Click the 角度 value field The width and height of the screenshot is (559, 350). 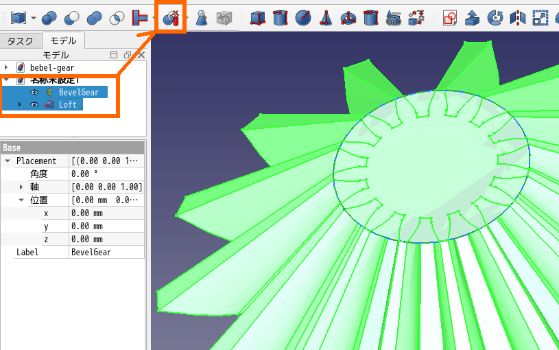107,174
